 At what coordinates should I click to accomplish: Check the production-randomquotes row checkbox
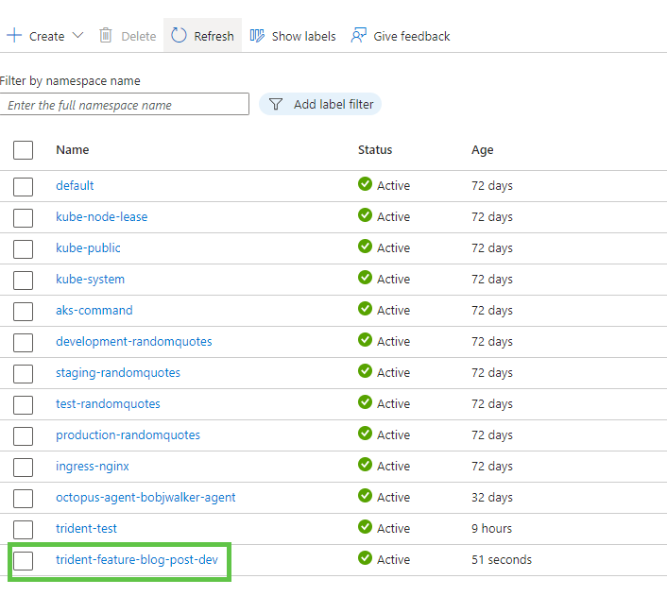[x=23, y=436]
